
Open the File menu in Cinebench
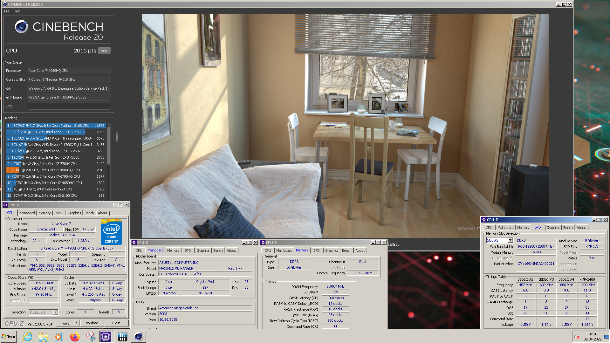coord(7,11)
